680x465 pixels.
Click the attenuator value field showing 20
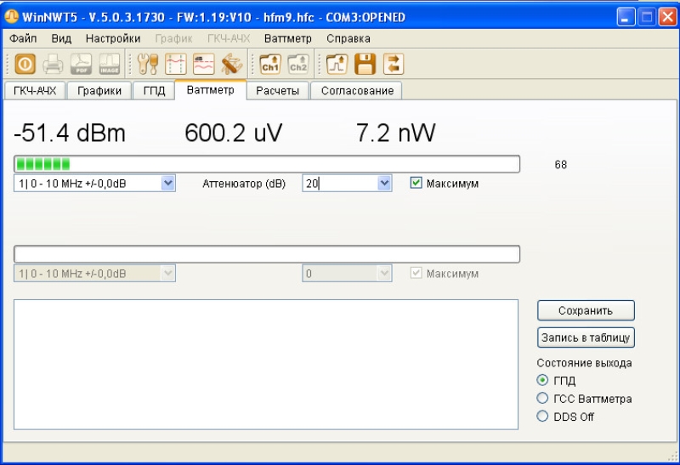click(340, 183)
